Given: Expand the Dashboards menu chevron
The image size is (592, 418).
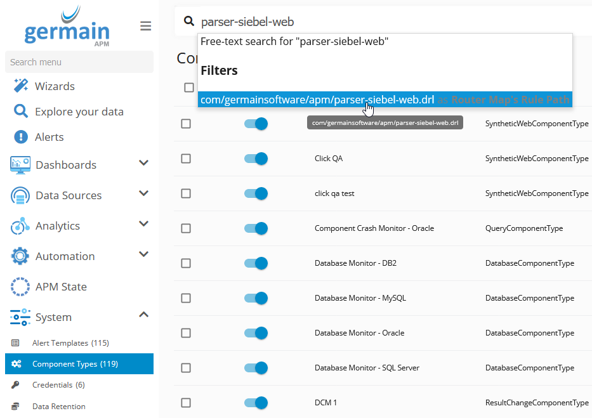Looking at the screenshot, I should (x=143, y=164).
